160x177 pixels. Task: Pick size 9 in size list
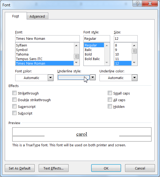coord(123,50)
